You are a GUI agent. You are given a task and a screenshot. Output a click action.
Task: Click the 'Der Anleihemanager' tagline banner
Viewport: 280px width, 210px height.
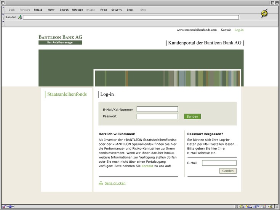[x=60, y=43]
